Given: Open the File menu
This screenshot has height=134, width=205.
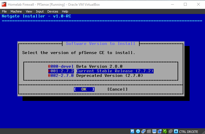Looking at the screenshot, I should pyautogui.click(x=4, y=11).
